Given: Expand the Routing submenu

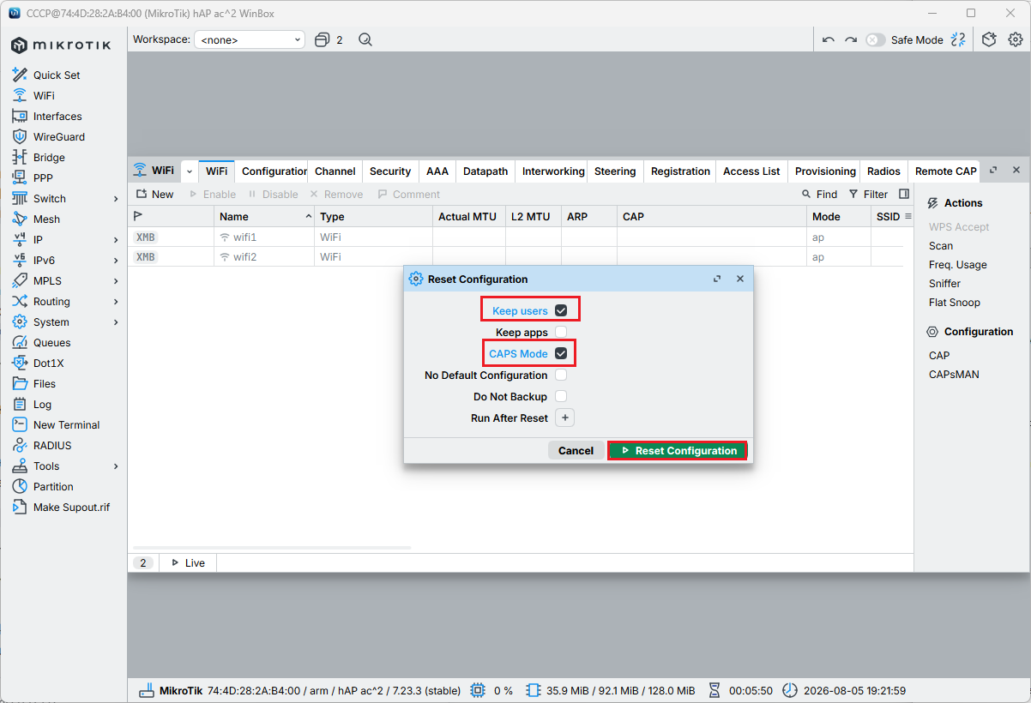Looking at the screenshot, I should coord(116,302).
